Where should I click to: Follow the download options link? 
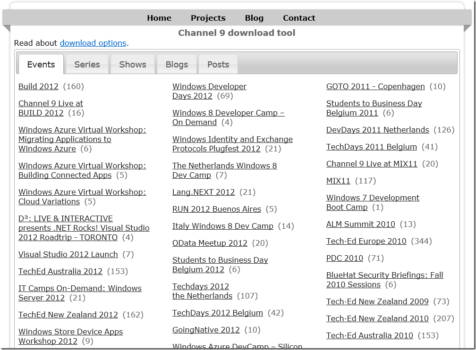pos(93,43)
